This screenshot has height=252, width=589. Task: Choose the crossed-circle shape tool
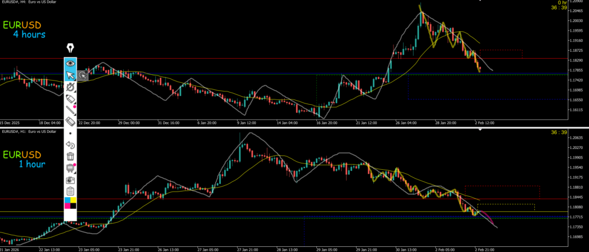(x=70, y=87)
